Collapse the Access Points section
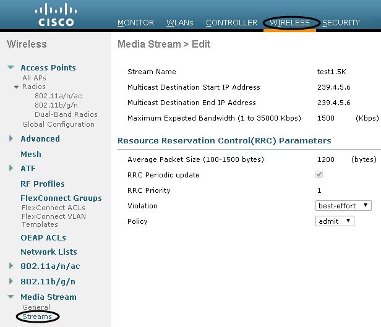Image resolution: width=381 pixels, height=327 pixels. point(11,67)
